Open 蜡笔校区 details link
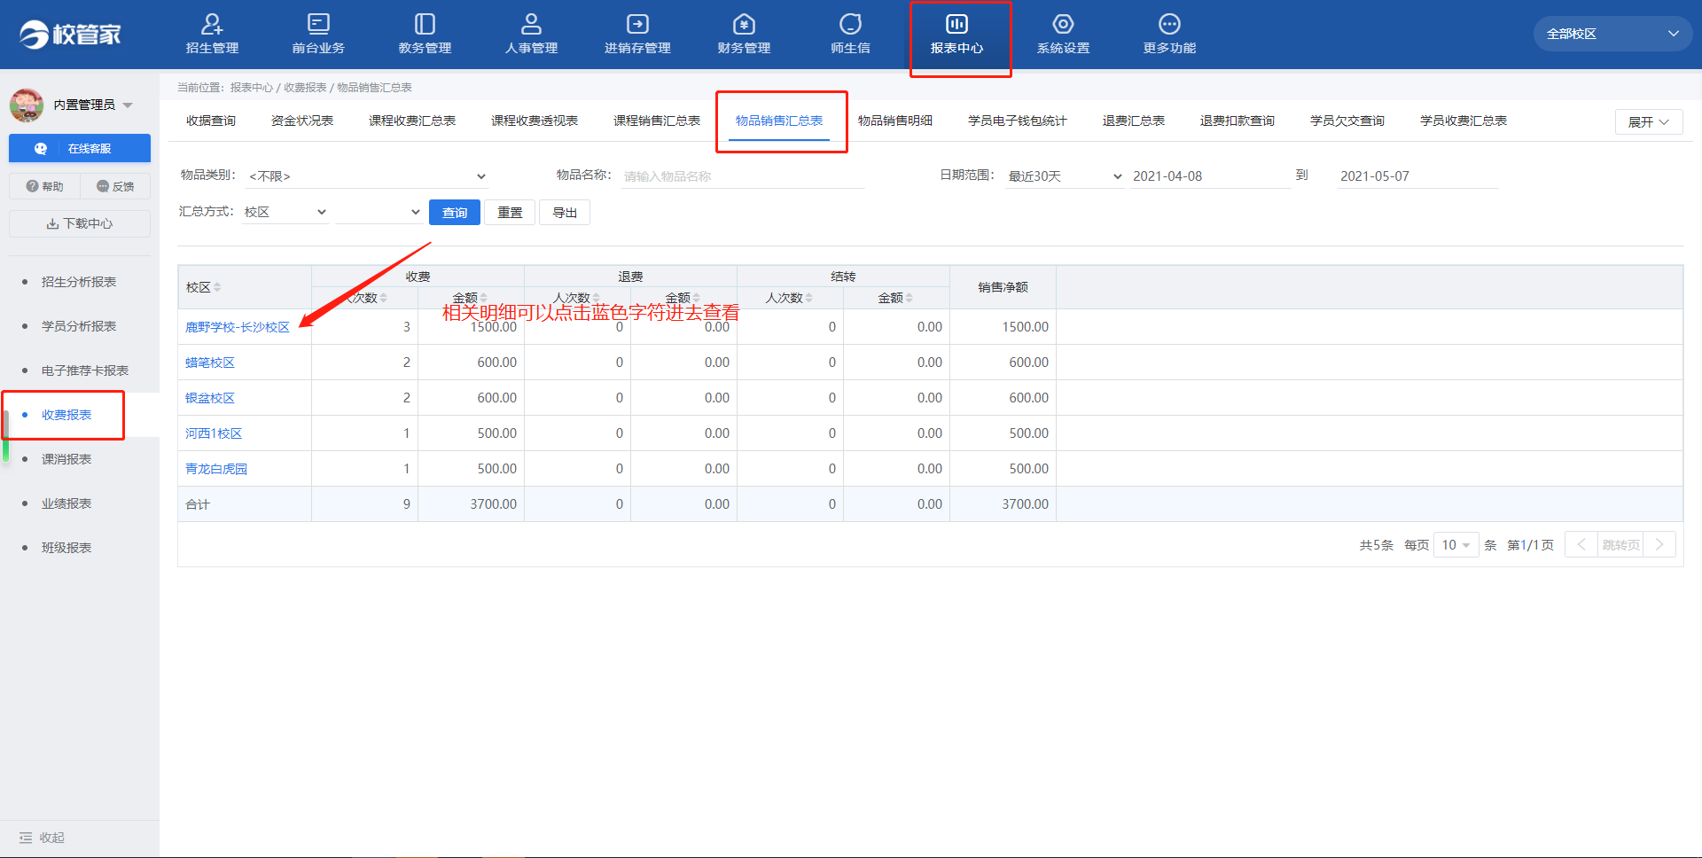 click(x=210, y=363)
